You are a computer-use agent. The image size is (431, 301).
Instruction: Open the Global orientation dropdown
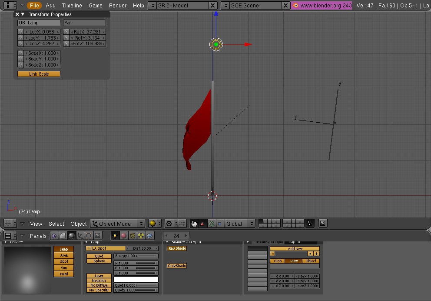point(239,224)
